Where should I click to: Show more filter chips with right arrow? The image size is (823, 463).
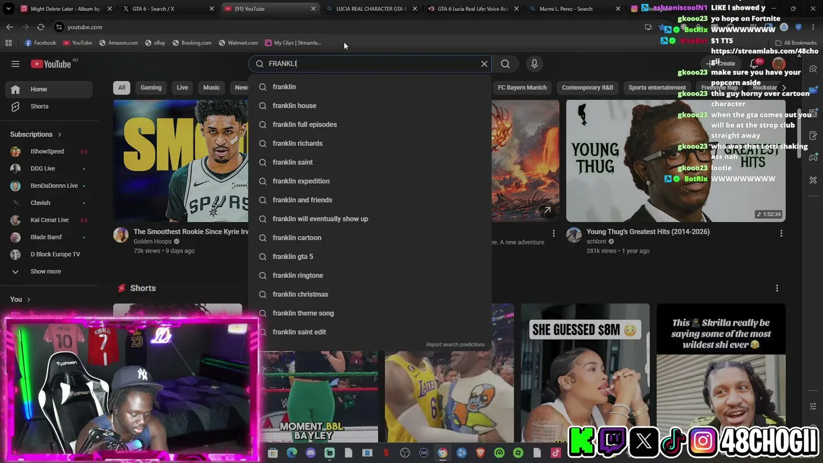[783, 87]
